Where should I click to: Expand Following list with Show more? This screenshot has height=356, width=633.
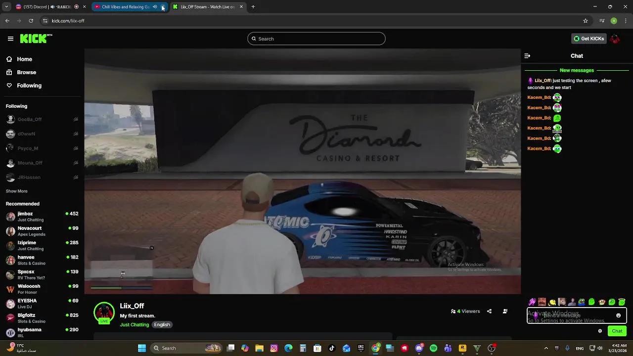click(17, 191)
